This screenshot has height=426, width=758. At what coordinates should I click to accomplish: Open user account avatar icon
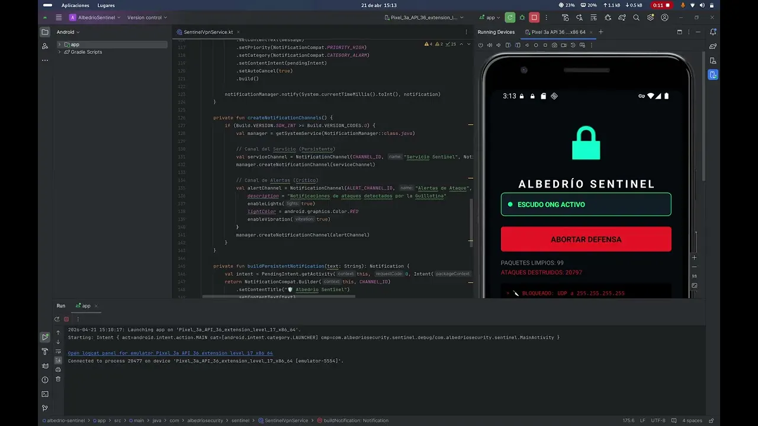664,18
